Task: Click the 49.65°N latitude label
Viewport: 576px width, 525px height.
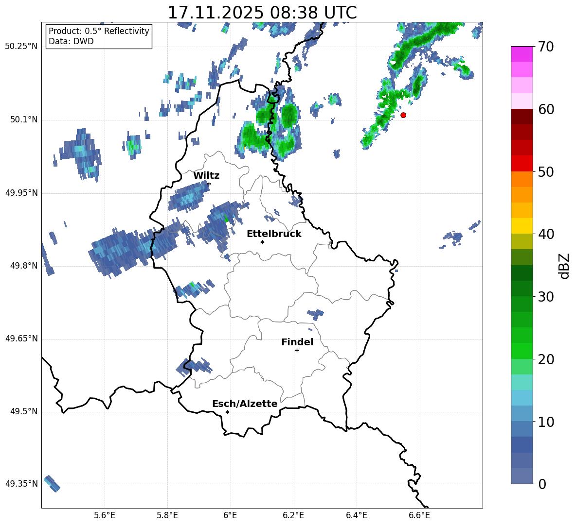Action: point(21,339)
